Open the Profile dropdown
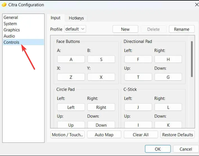The image size is (199, 156). 75,29
